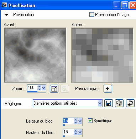Minimize the Pixellisation dialog
Viewport: 136px width, 139px height.
tap(116, 5)
